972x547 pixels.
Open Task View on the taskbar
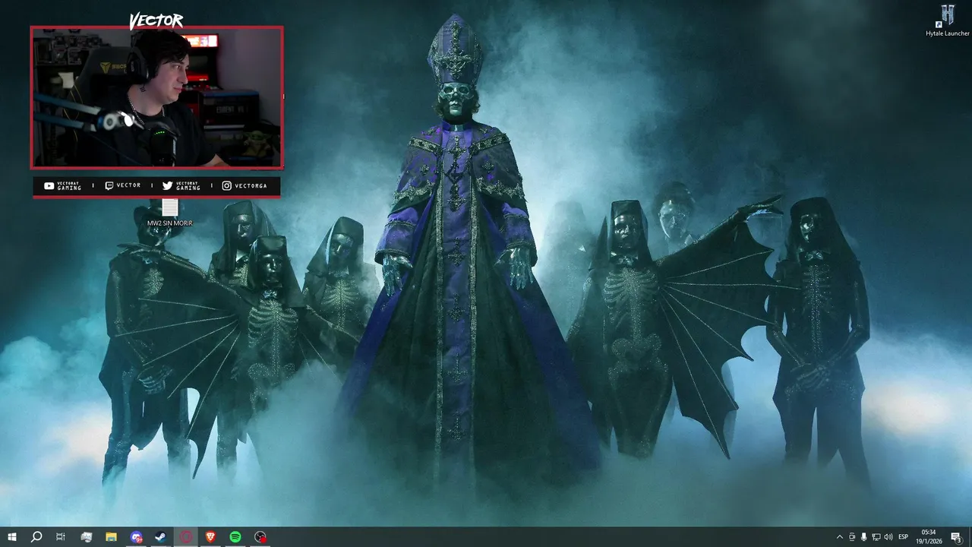[x=61, y=537]
